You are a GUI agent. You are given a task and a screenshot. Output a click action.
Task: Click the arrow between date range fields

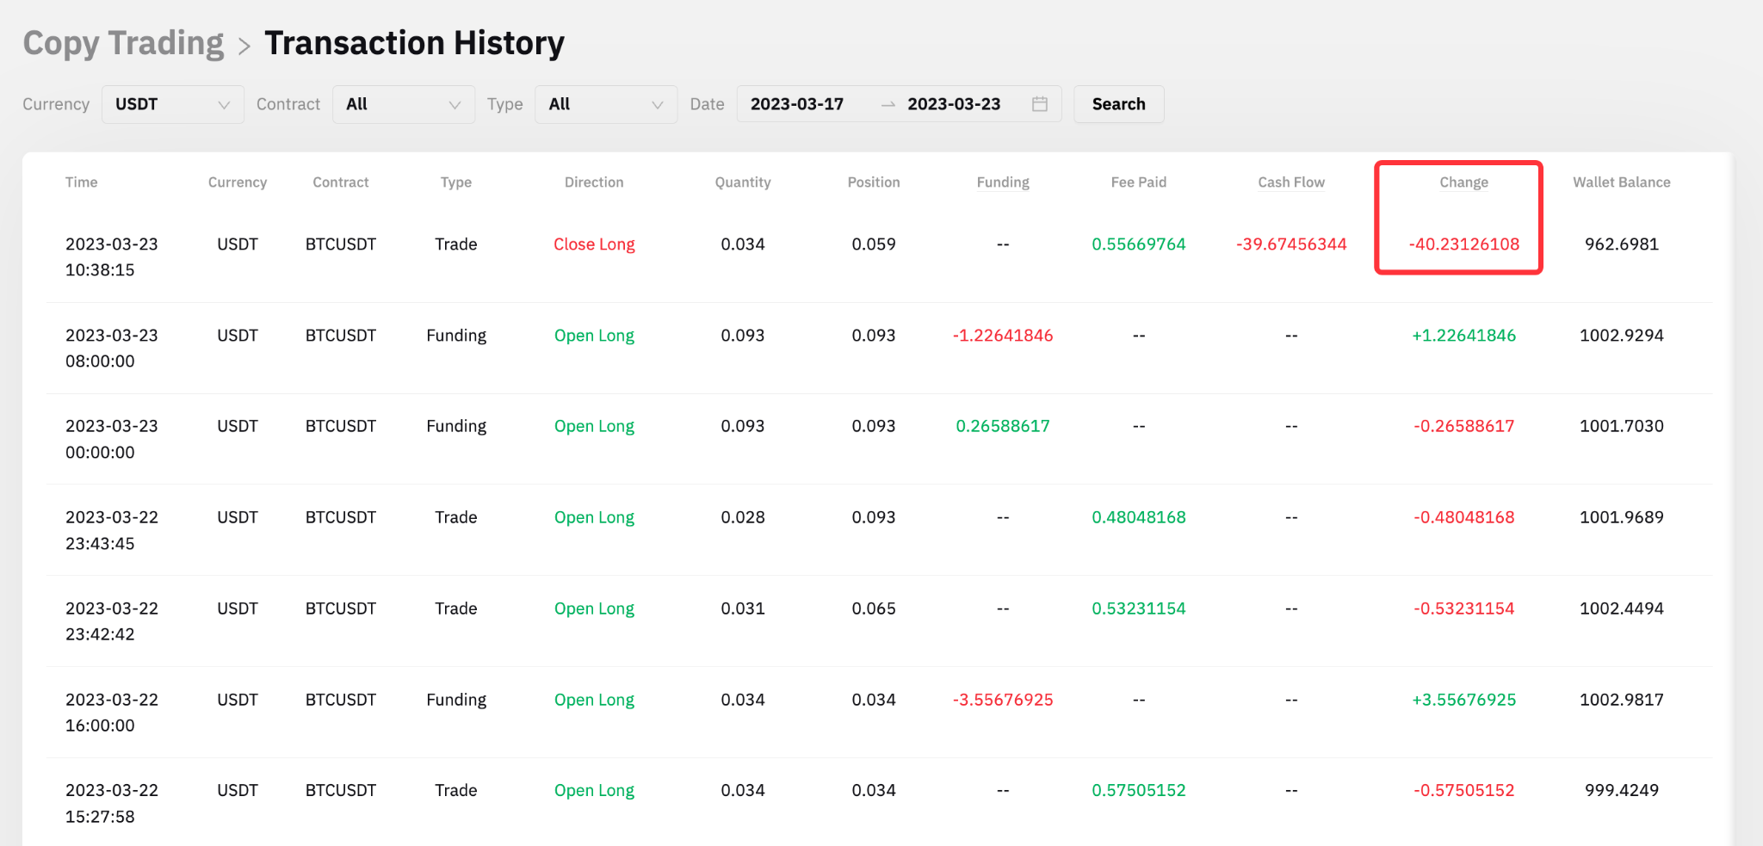point(888,104)
